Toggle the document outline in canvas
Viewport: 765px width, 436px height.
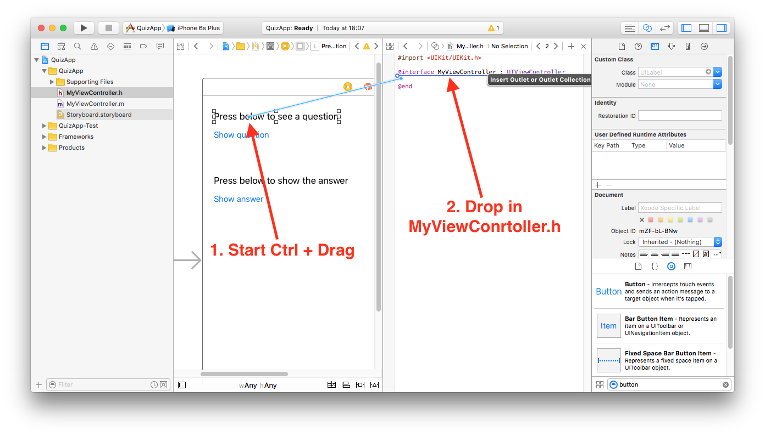(x=182, y=385)
